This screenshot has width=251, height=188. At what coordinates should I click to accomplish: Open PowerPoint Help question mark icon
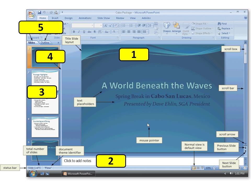pyautogui.click(x=246, y=18)
